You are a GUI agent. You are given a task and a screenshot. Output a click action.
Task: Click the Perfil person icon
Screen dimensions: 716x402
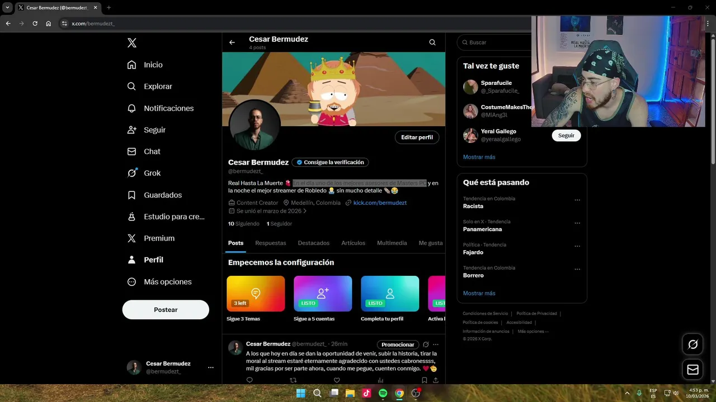pos(131,260)
